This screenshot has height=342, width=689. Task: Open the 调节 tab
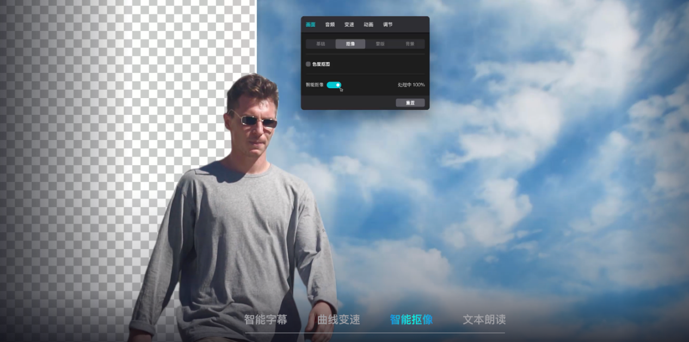387,25
